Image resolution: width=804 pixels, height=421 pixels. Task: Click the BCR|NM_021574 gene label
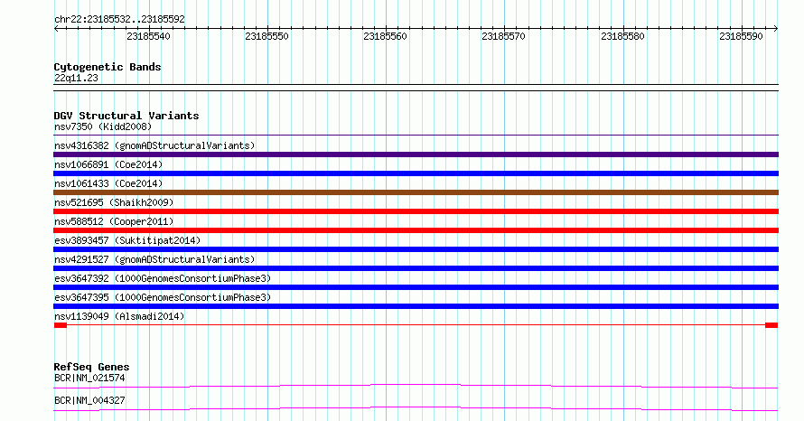(89, 378)
